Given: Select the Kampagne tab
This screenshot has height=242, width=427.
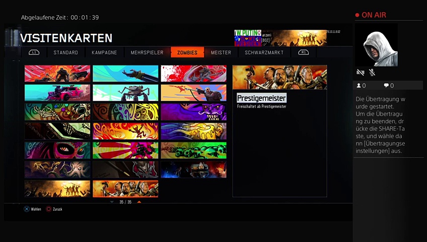Looking at the screenshot, I should [x=104, y=52].
